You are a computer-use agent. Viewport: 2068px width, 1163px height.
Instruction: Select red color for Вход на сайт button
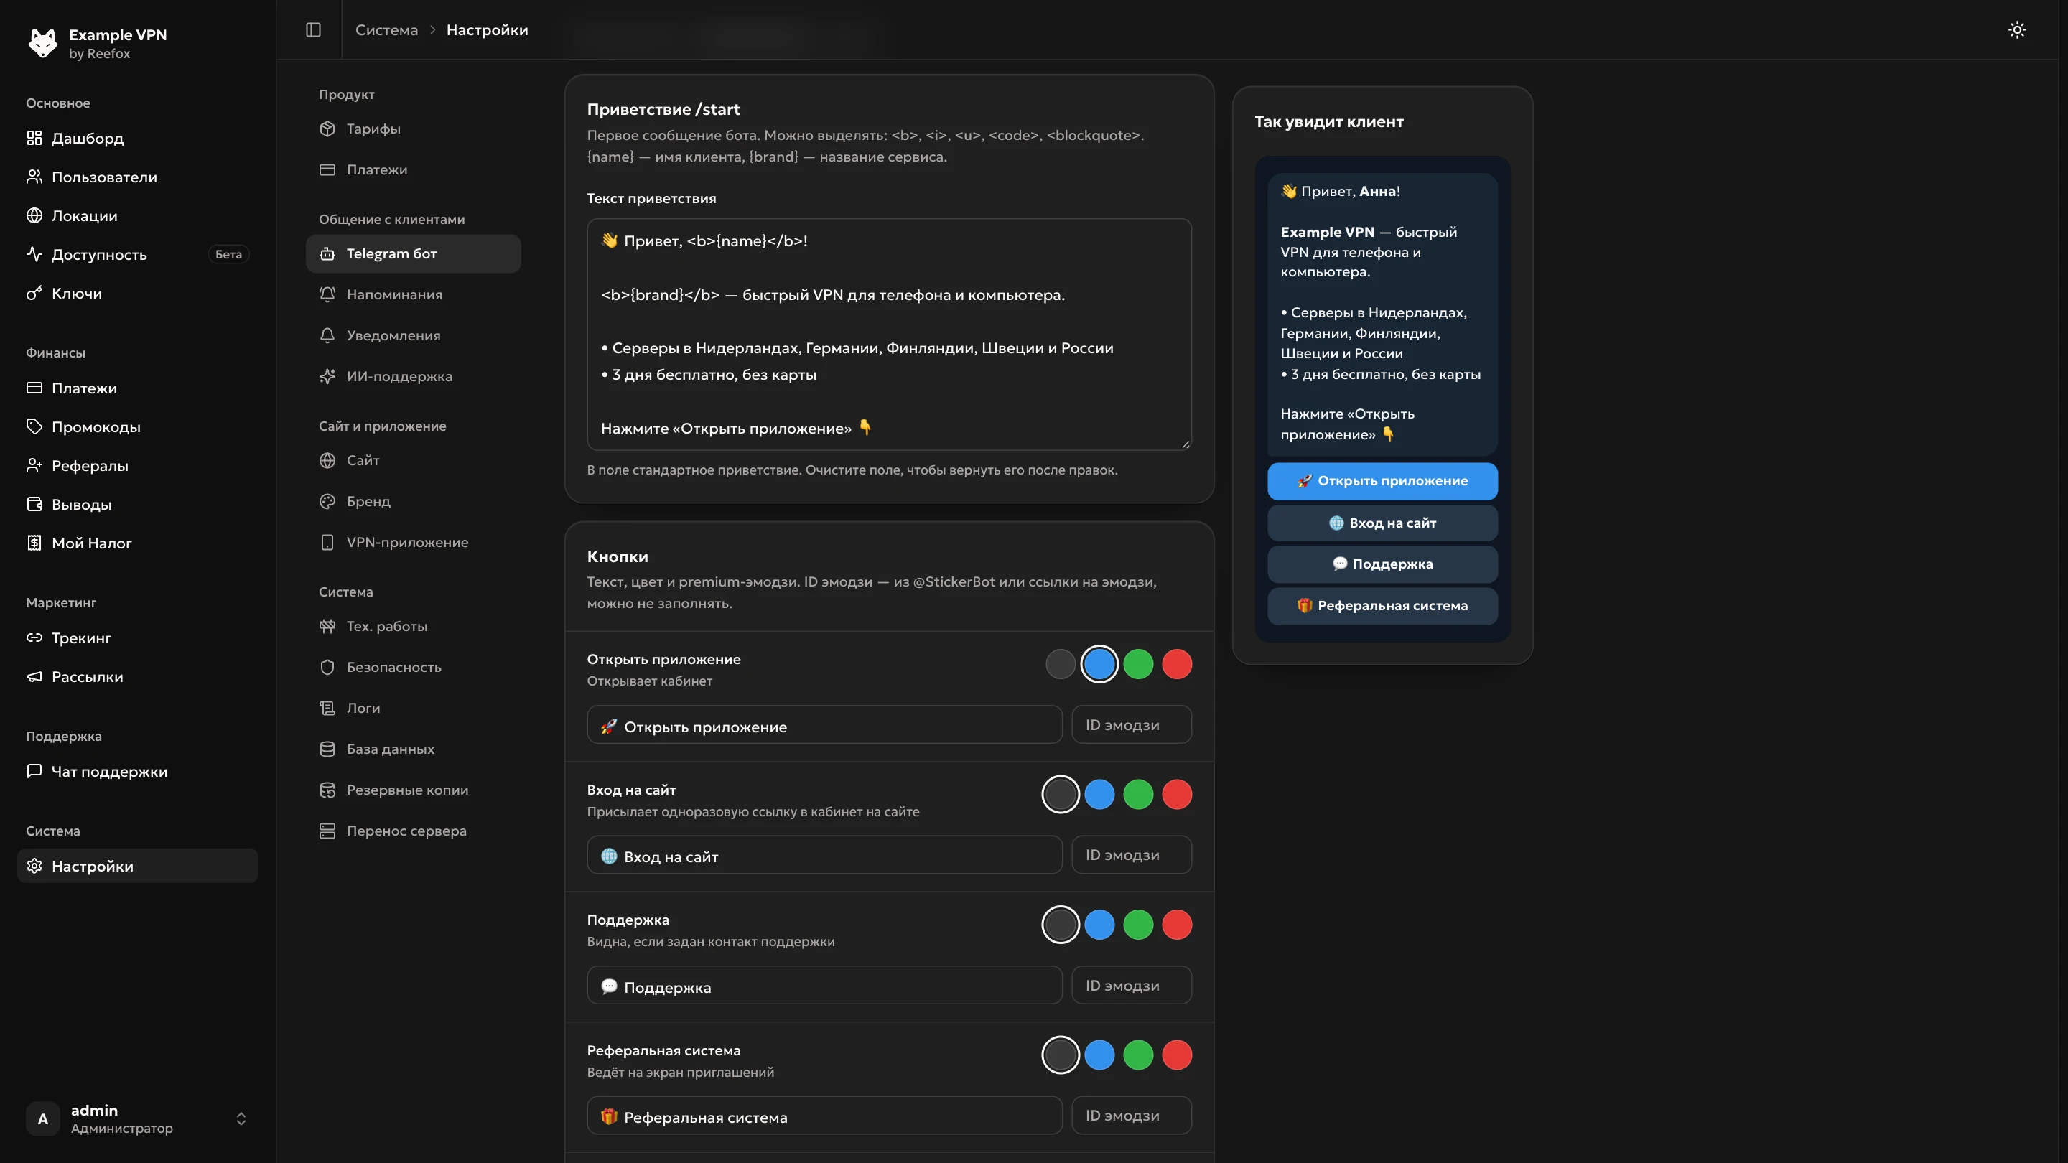(x=1176, y=795)
